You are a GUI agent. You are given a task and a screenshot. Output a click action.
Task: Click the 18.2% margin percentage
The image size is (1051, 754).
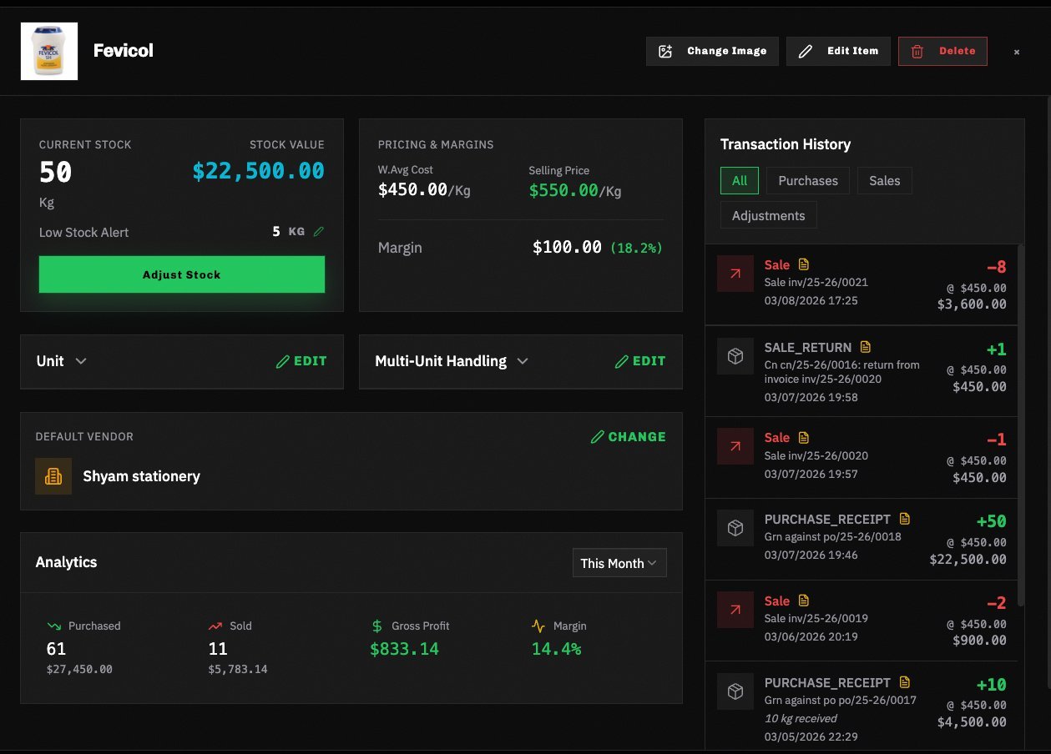(636, 248)
